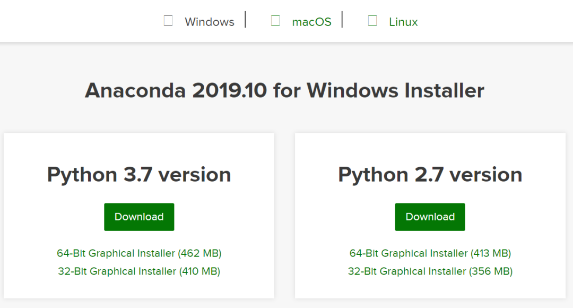Screen dimensions: 573x308
Task: Open 32-Bit Graphical Installer (410 MB) link
Action: coord(139,271)
